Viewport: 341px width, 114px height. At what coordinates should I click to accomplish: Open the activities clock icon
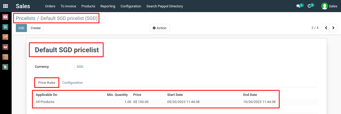point(310,6)
